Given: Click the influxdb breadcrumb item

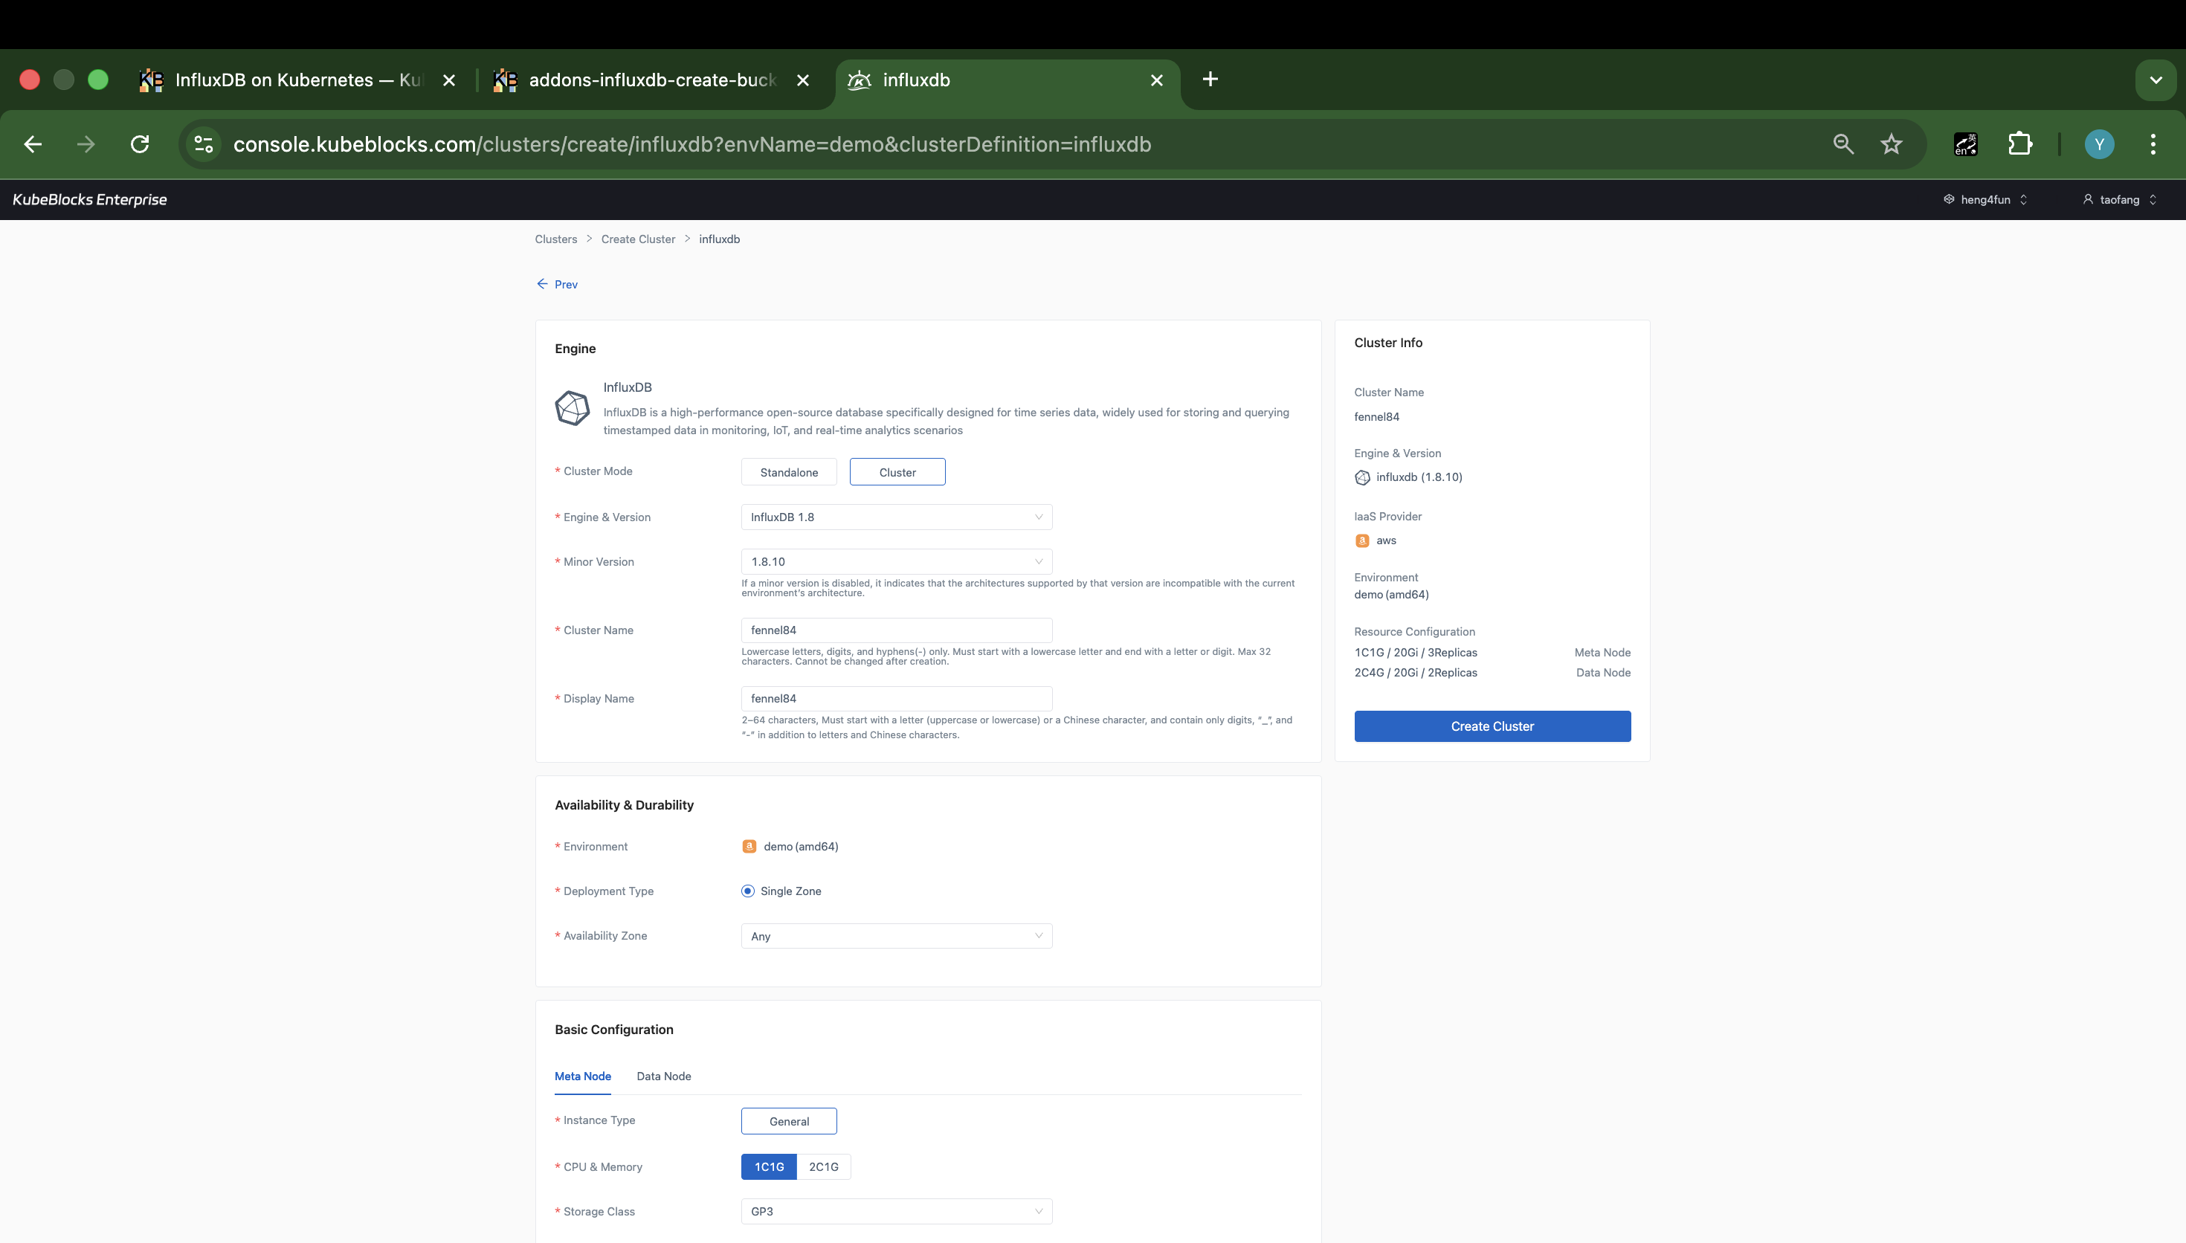Looking at the screenshot, I should [x=720, y=239].
